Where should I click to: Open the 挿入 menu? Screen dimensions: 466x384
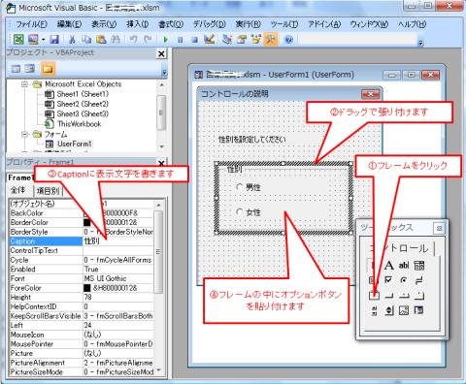(x=138, y=24)
